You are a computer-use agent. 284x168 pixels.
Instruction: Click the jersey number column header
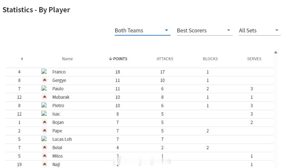coord(22,59)
